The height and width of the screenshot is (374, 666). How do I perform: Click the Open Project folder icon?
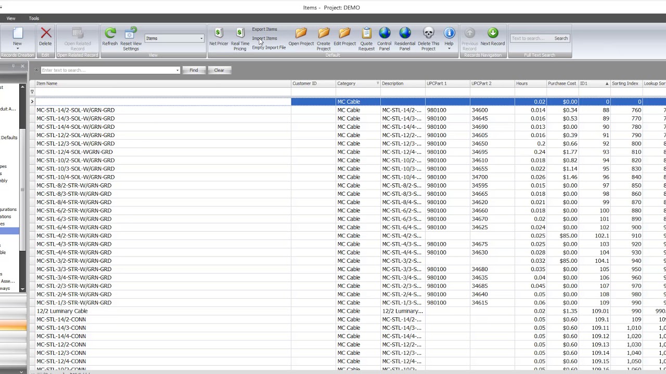(301, 33)
